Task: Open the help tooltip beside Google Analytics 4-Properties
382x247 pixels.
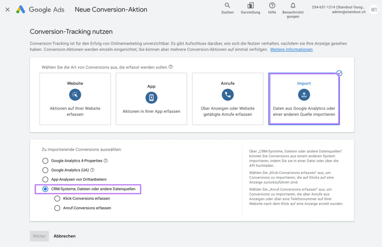Action: point(106,161)
